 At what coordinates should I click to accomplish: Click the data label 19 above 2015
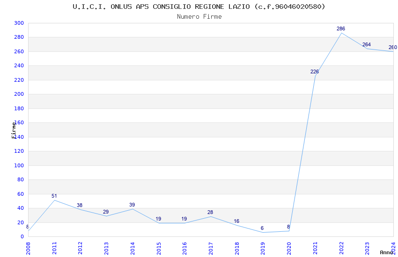pos(158,219)
